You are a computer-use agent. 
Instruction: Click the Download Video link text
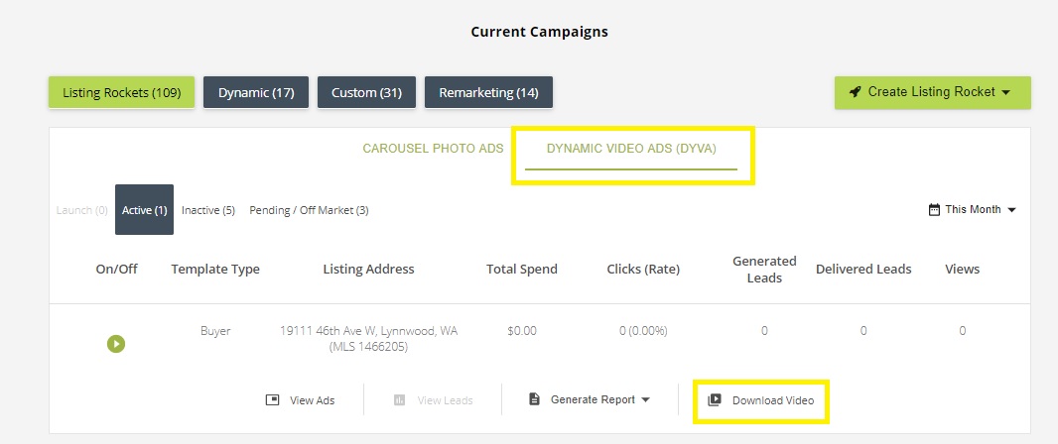[773, 400]
